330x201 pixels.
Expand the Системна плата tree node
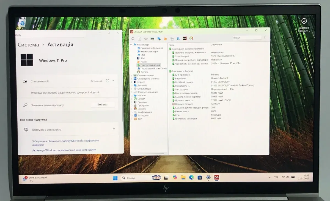[x=132, y=75]
